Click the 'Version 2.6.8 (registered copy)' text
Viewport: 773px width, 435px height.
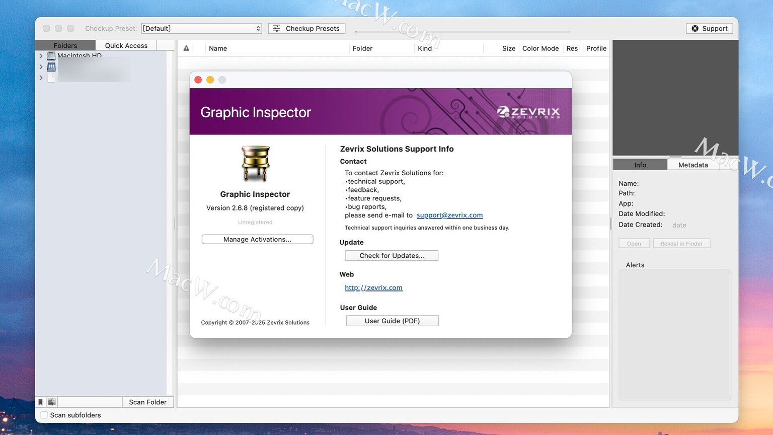click(x=255, y=208)
